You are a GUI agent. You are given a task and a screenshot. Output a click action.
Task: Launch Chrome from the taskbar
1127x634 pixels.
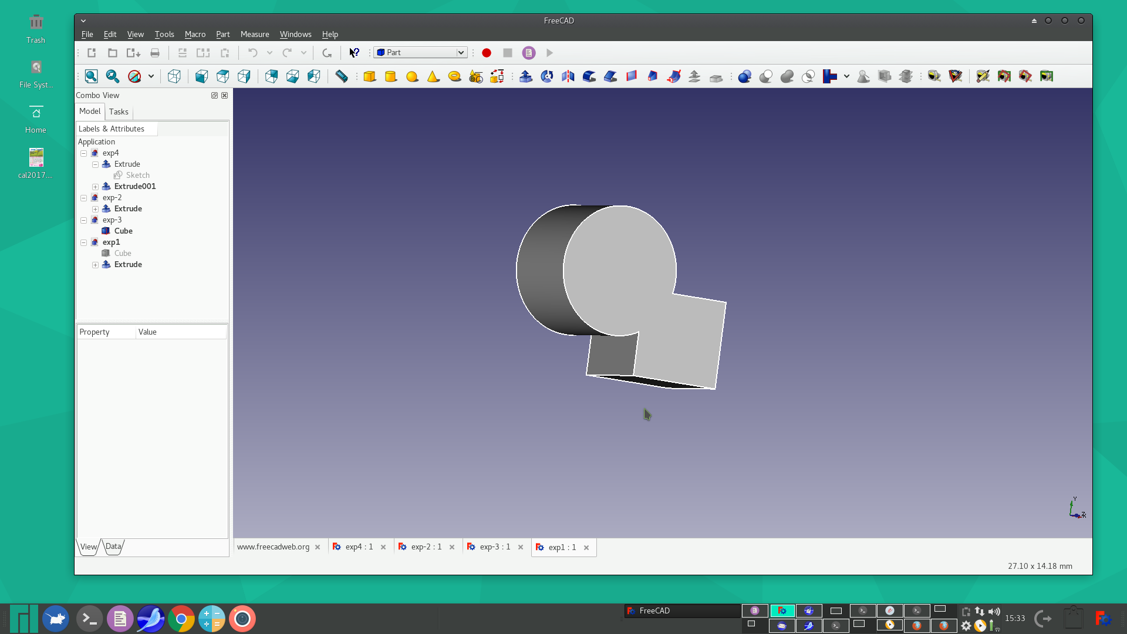point(181,619)
